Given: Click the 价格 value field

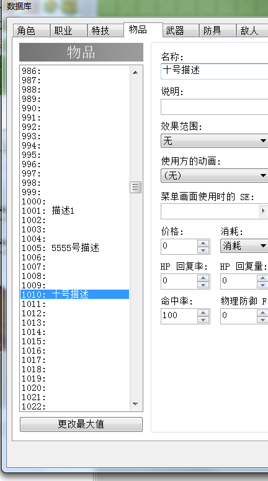Looking at the screenshot, I should 179,247.
